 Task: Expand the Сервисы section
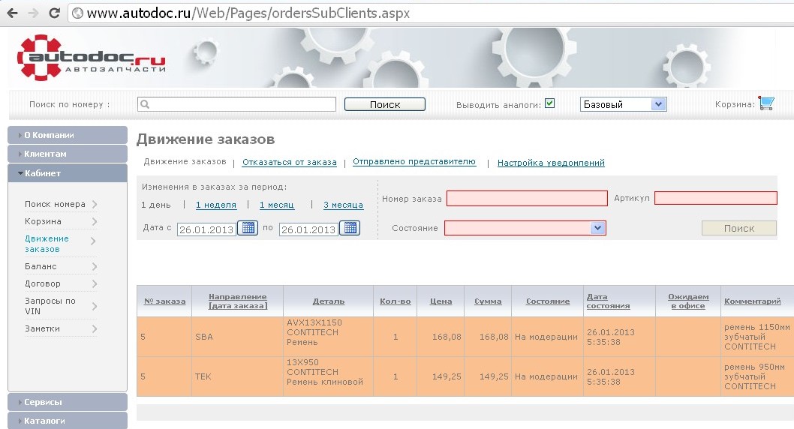68,402
